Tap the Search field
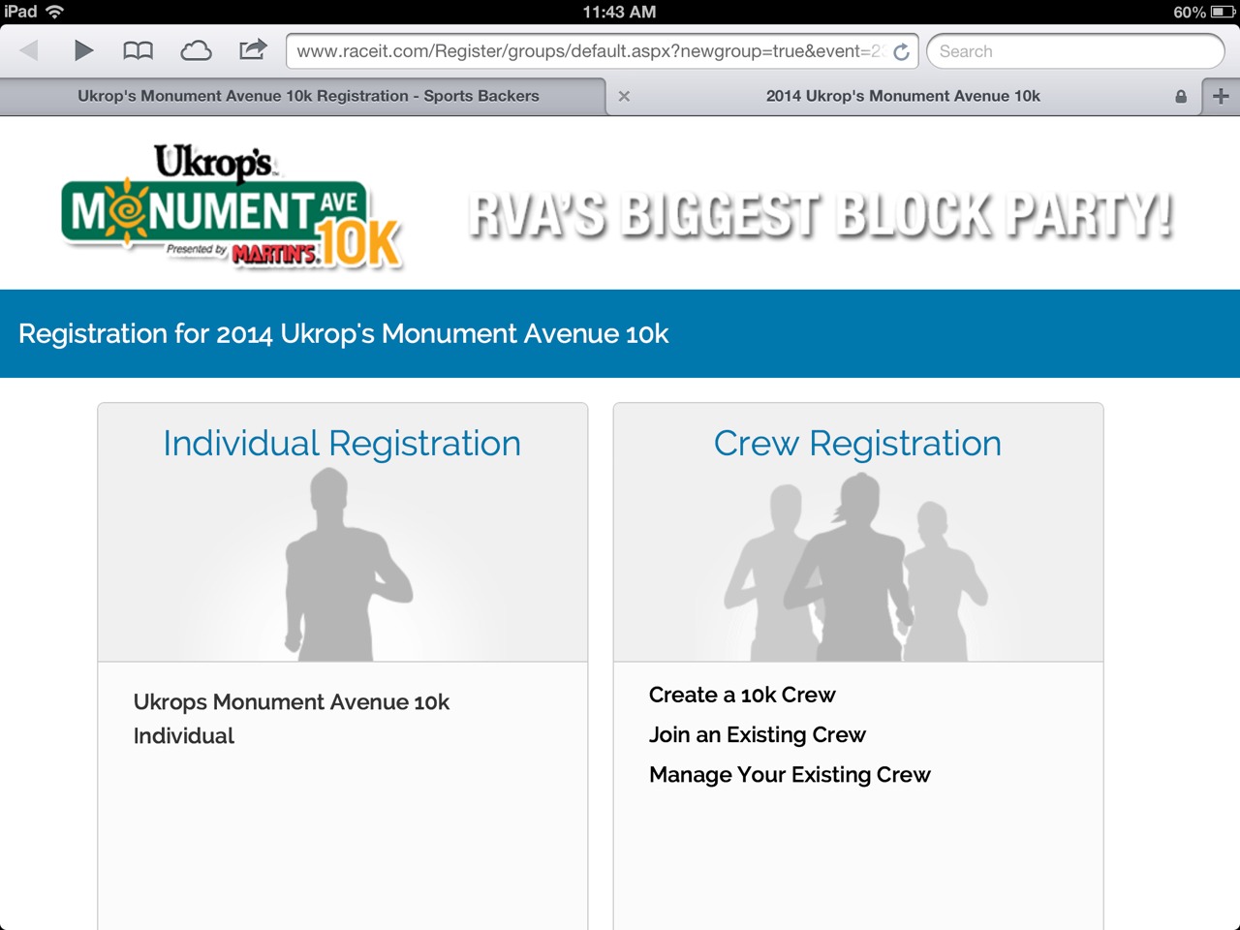 1075,51
